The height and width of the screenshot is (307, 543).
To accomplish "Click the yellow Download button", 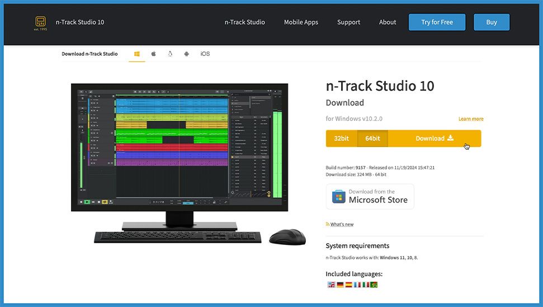I will tap(435, 139).
